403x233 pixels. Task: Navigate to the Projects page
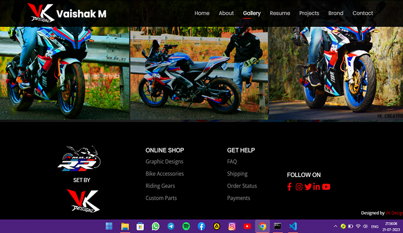click(309, 13)
